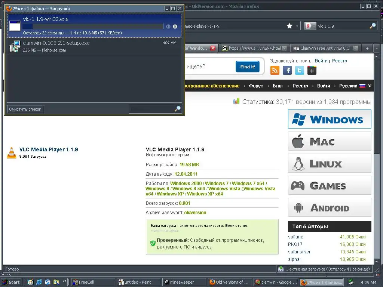Click the download progress bar for vlc
Screen dimensions: 383x287
[93, 27]
